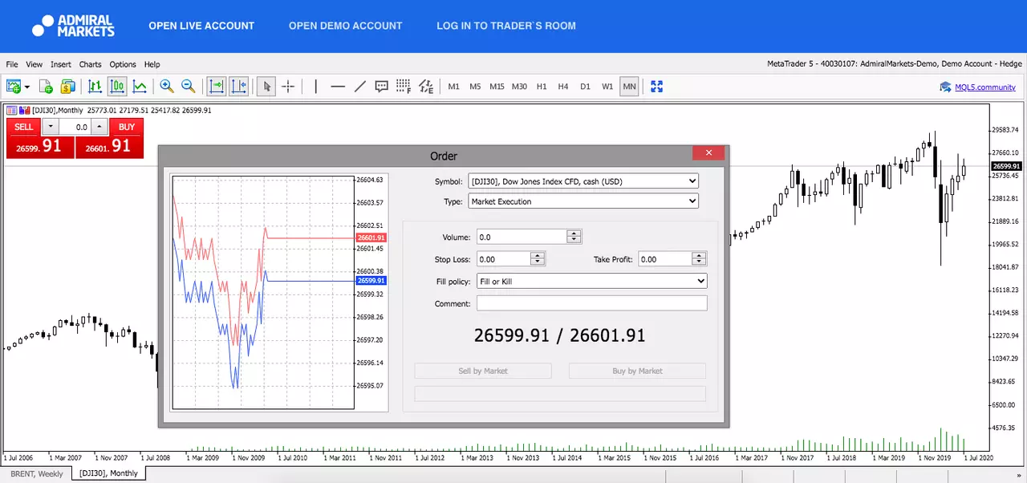Set timeframe to M30
The width and height of the screenshot is (1027, 483).
coord(520,87)
